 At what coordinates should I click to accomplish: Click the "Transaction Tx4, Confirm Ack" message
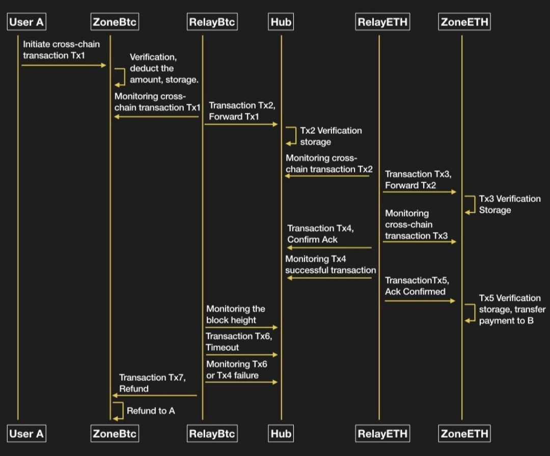[319, 234]
